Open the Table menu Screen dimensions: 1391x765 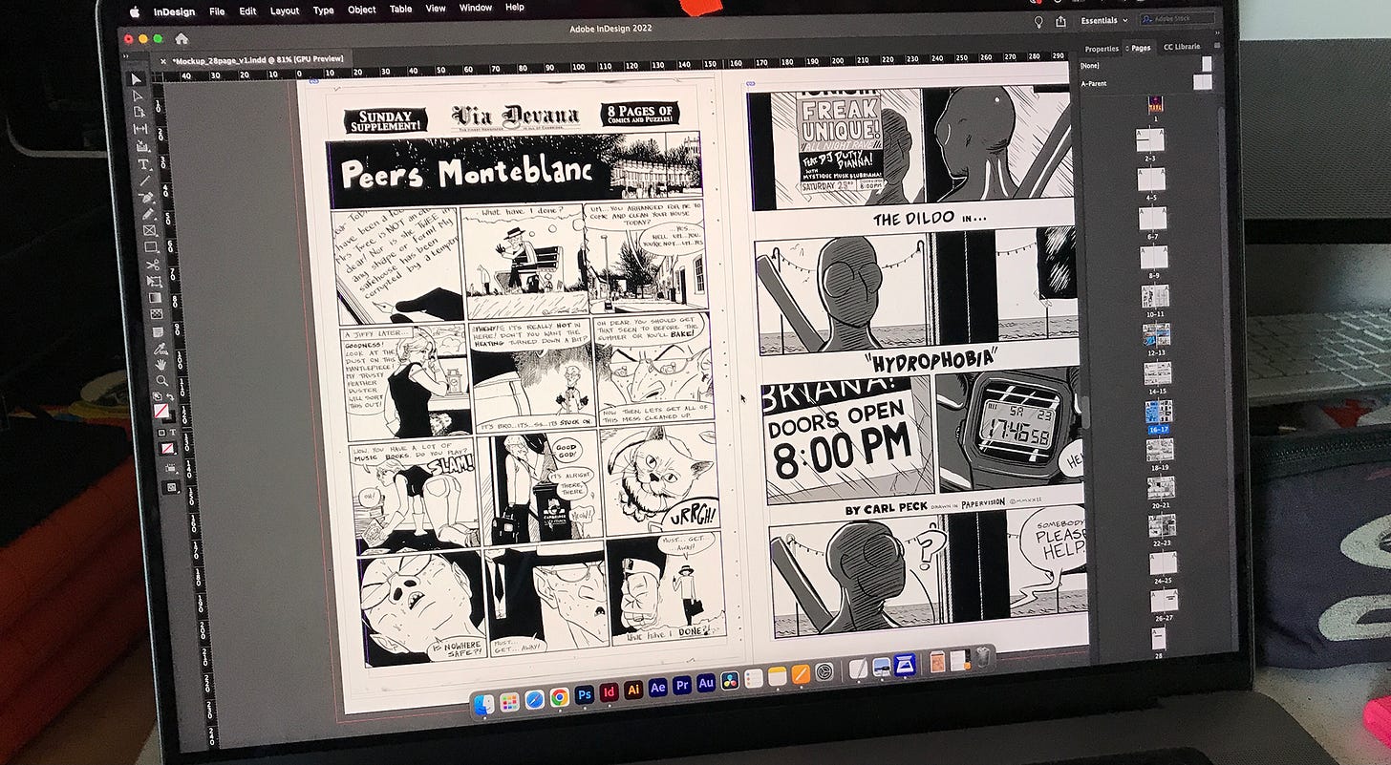[400, 9]
